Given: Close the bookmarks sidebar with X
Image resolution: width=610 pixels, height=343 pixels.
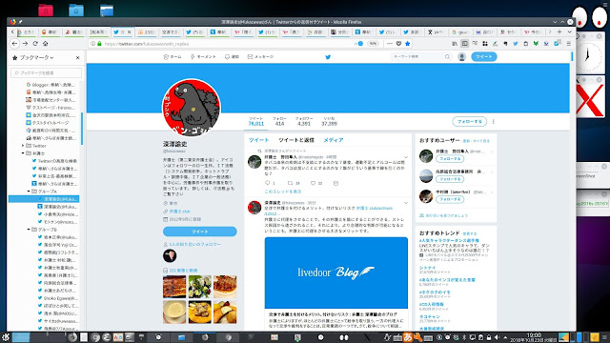Looking at the screenshot, I should pos(77,57).
